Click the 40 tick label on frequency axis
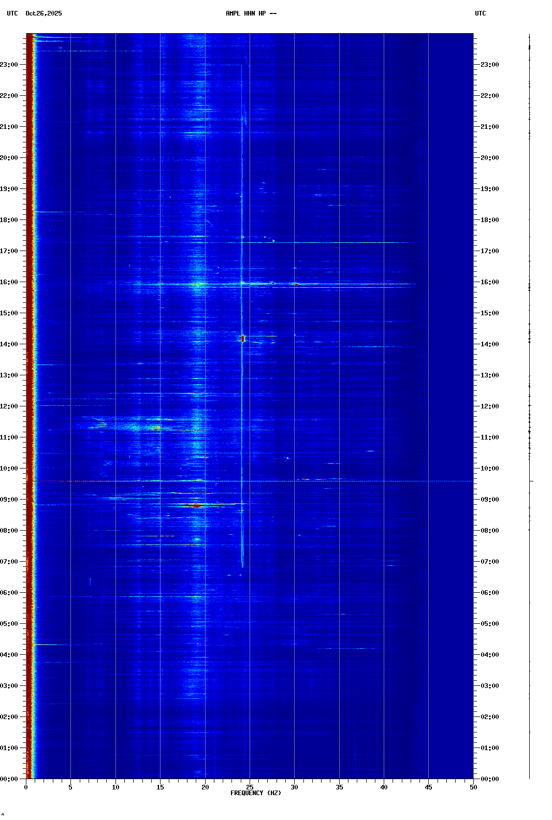This screenshot has width=552, height=820. coord(384,787)
